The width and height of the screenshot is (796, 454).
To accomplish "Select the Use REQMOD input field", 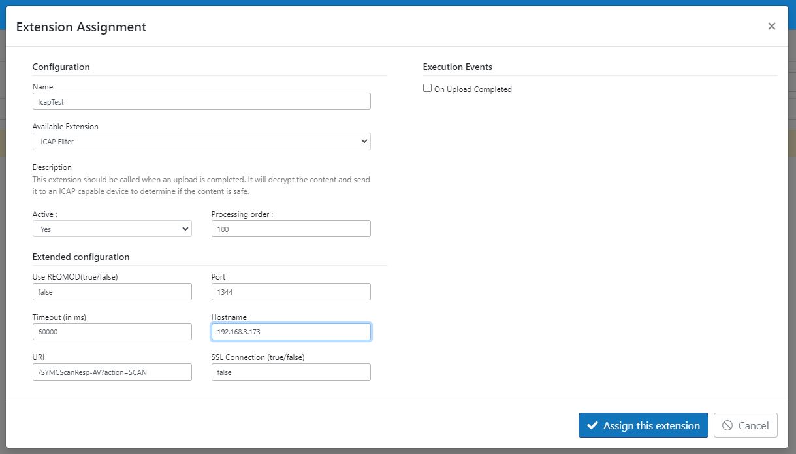I will (x=112, y=291).
